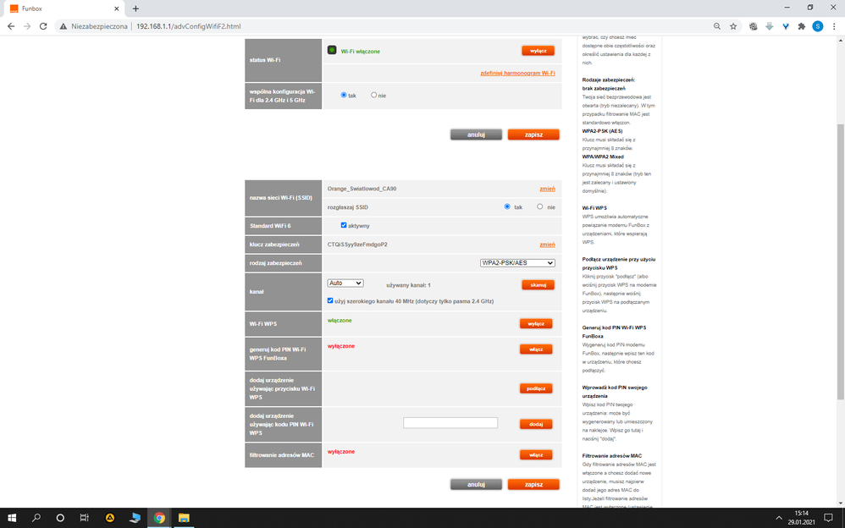Click the browser forward arrow
Viewport: 845px width, 528px height.
[x=27, y=26]
